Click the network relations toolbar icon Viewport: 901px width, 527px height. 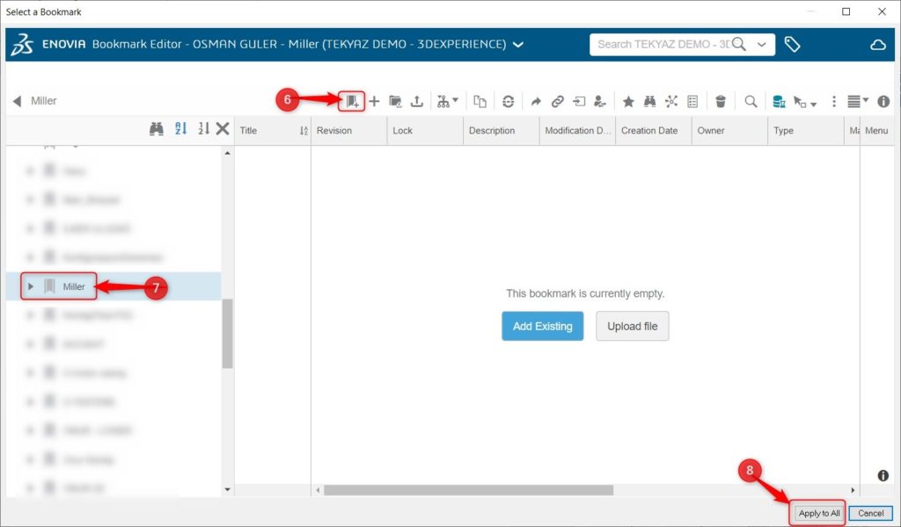click(671, 102)
